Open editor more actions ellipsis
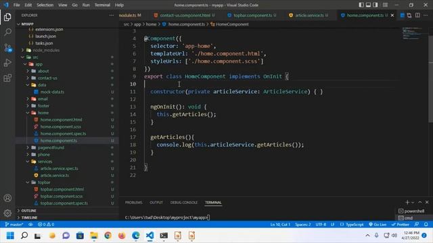Viewport: 433px width, 243px height. [426, 15]
